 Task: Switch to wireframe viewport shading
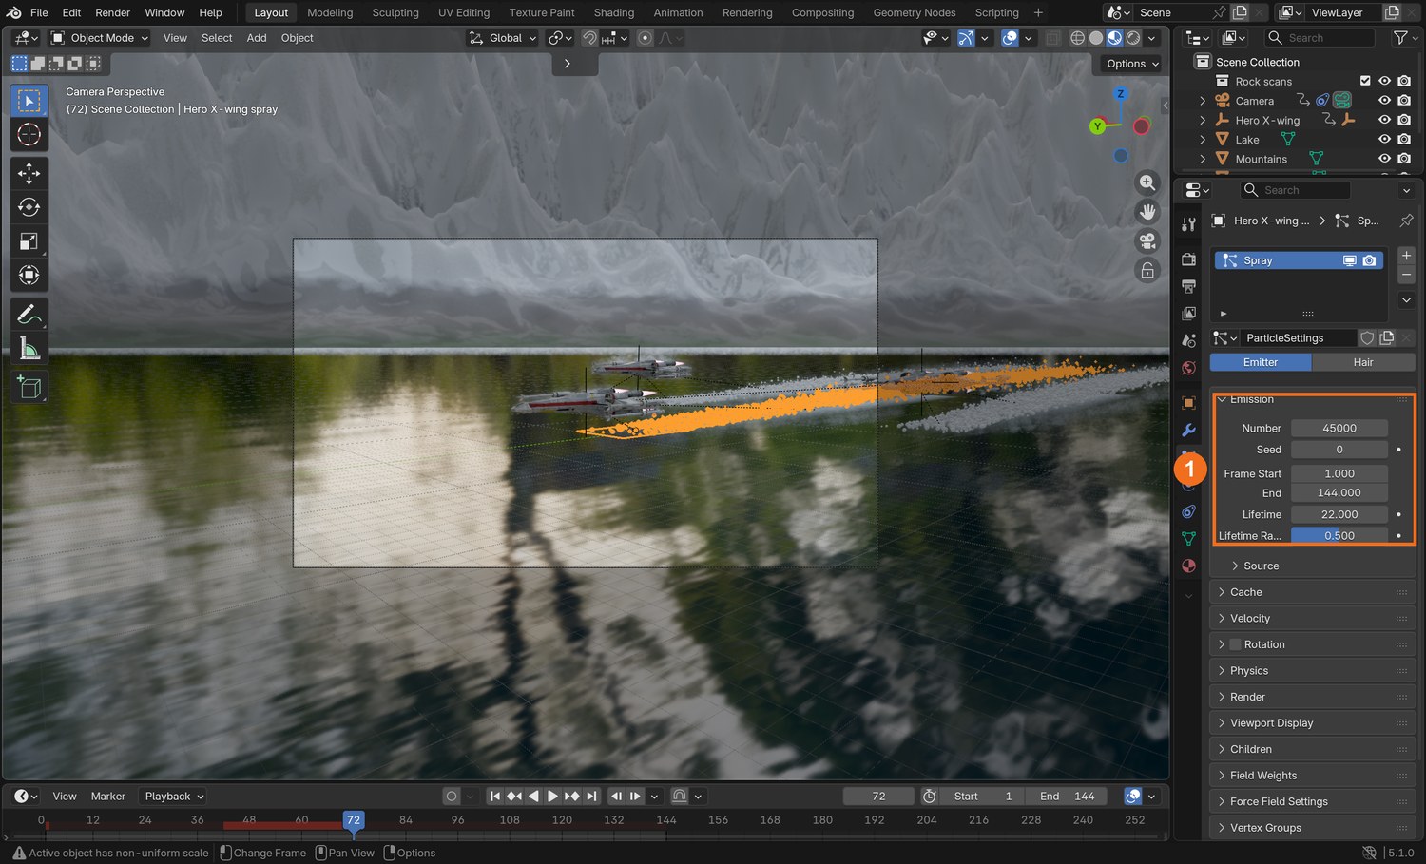coord(1077,38)
